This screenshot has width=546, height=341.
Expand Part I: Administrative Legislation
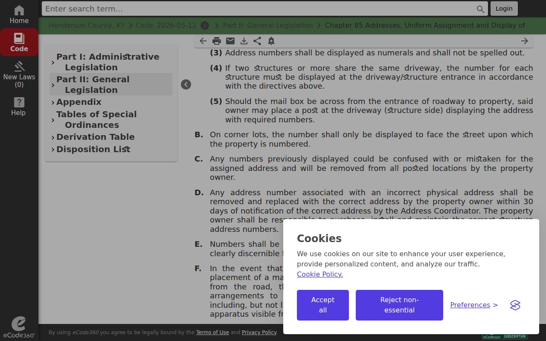pyautogui.click(x=53, y=62)
